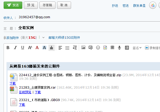The image size is (160, 112).
Task: Click the filename 224412_造价实例工程 zip text
Action: click(70, 75)
